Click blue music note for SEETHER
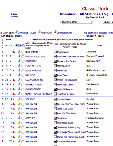Screen dimensions: 113x146 (19, 118)
